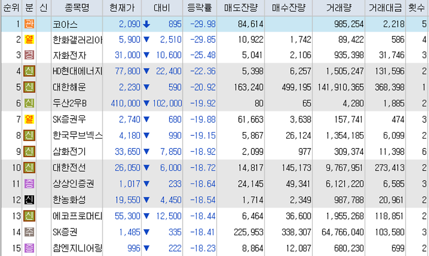Click the 신 badge icon for 삼화전기

click(29, 152)
